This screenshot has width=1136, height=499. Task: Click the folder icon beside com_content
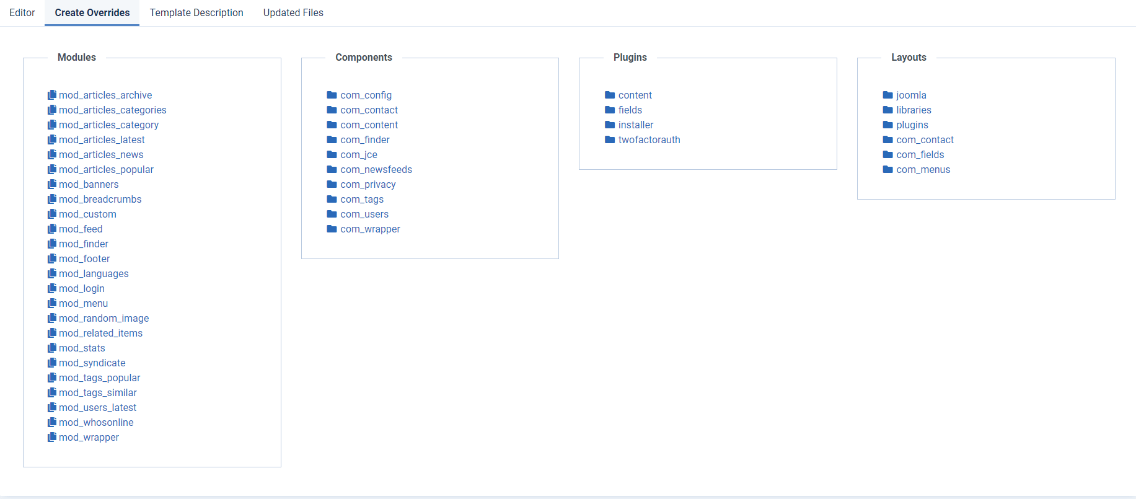332,125
